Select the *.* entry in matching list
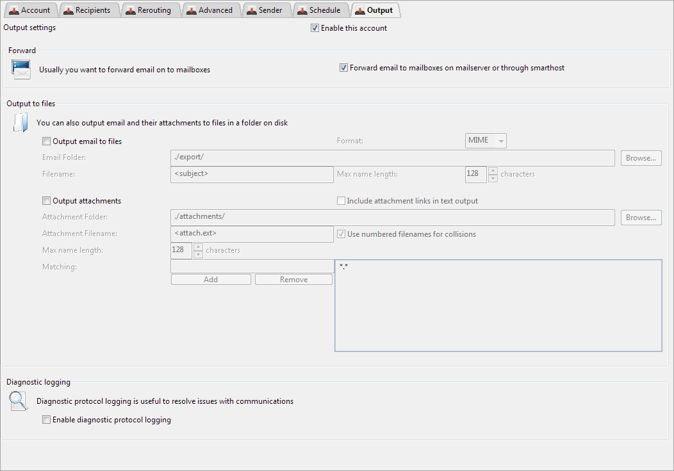 click(x=344, y=266)
